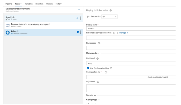Viewport: 181px width, 105px height.
Task: Switch to the Variables tab
Action: tap(29, 4)
